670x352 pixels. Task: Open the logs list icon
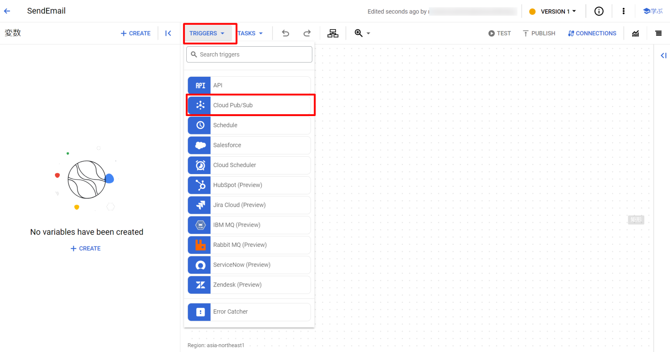pos(659,33)
